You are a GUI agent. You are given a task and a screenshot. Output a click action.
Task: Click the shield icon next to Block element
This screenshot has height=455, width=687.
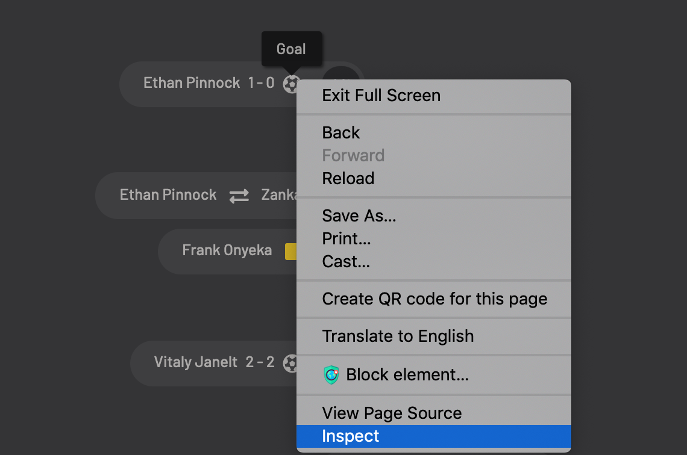point(331,375)
